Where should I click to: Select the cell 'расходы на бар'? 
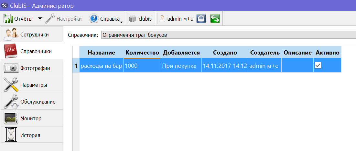point(101,65)
